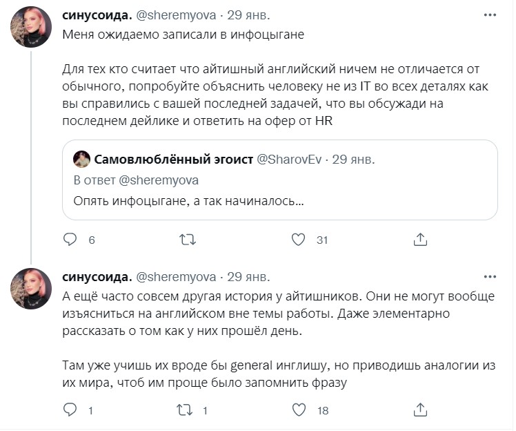The width and height of the screenshot is (516, 431).
Task: Open the second tweet's 29 янв. timestamp
Action: (251, 277)
